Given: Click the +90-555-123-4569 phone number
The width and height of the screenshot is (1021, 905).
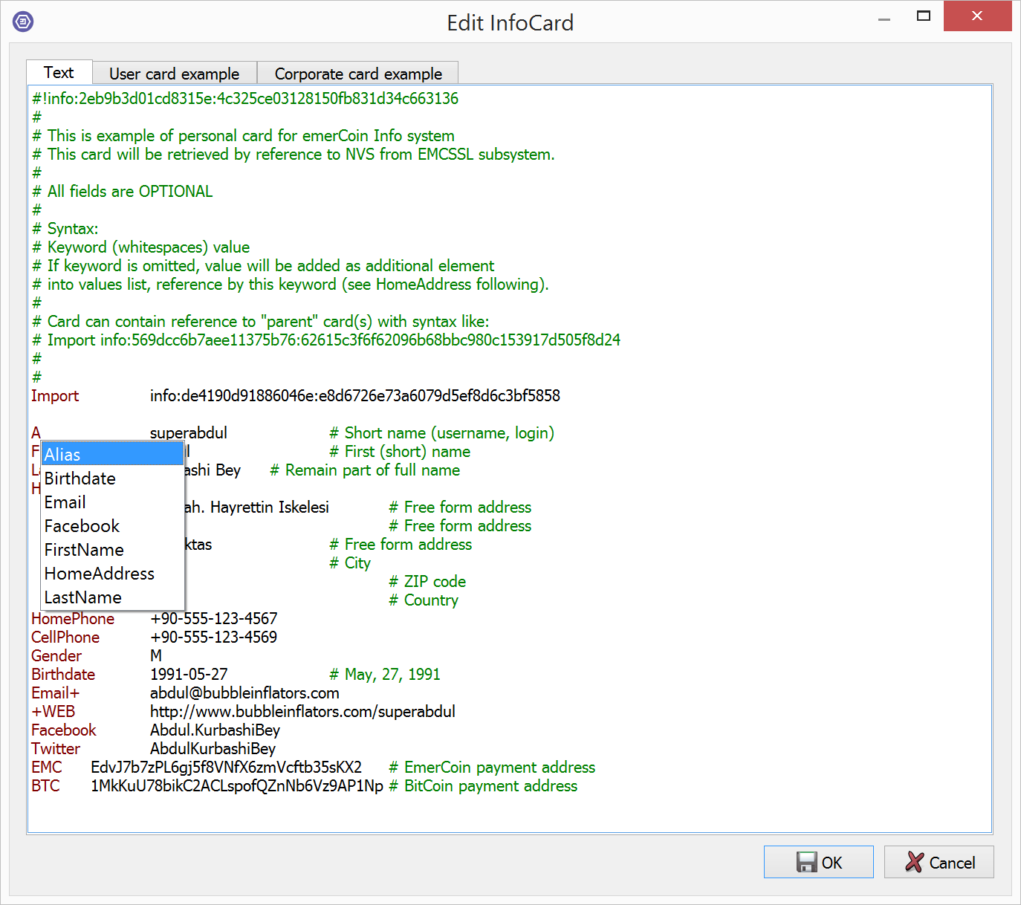Looking at the screenshot, I should [214, 637].
